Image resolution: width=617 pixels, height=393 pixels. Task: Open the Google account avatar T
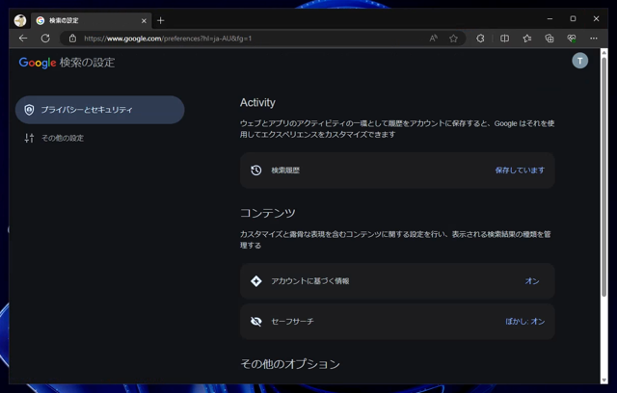[x=579, y=61]
